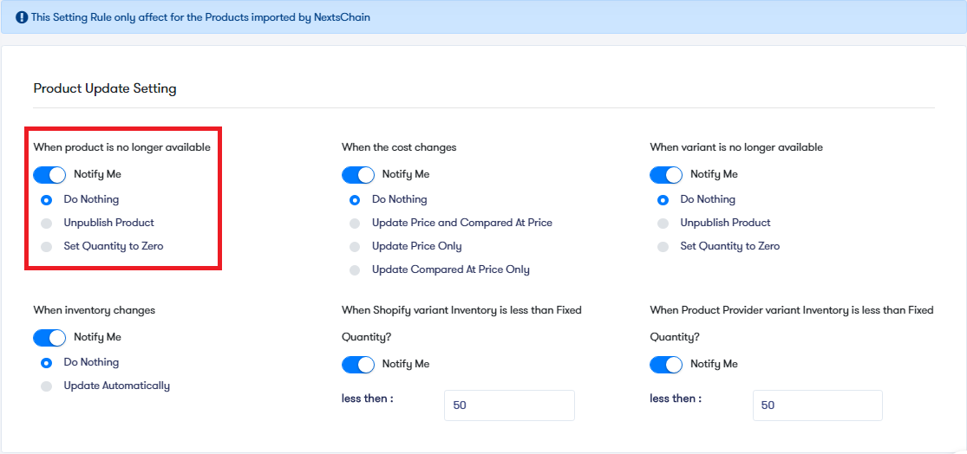Choose Do Nothing under When inventory changes

pos(46,363)
